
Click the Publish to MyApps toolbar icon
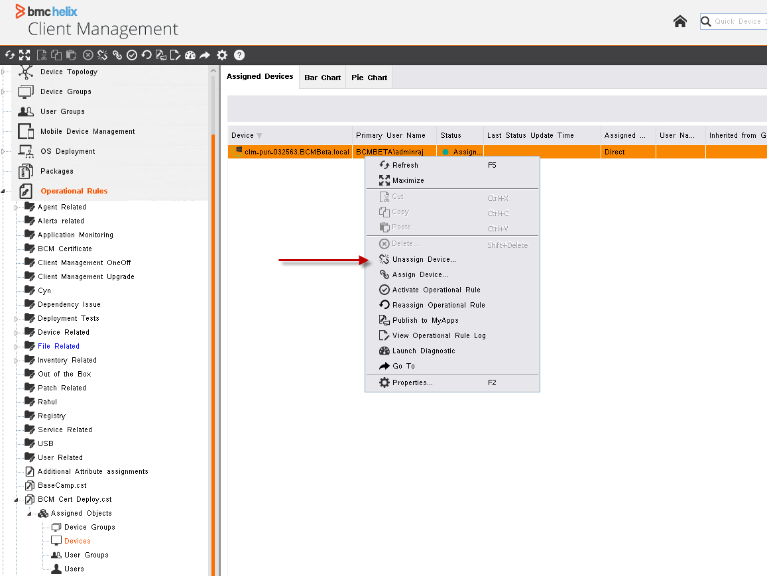click(x=161, y=55)
